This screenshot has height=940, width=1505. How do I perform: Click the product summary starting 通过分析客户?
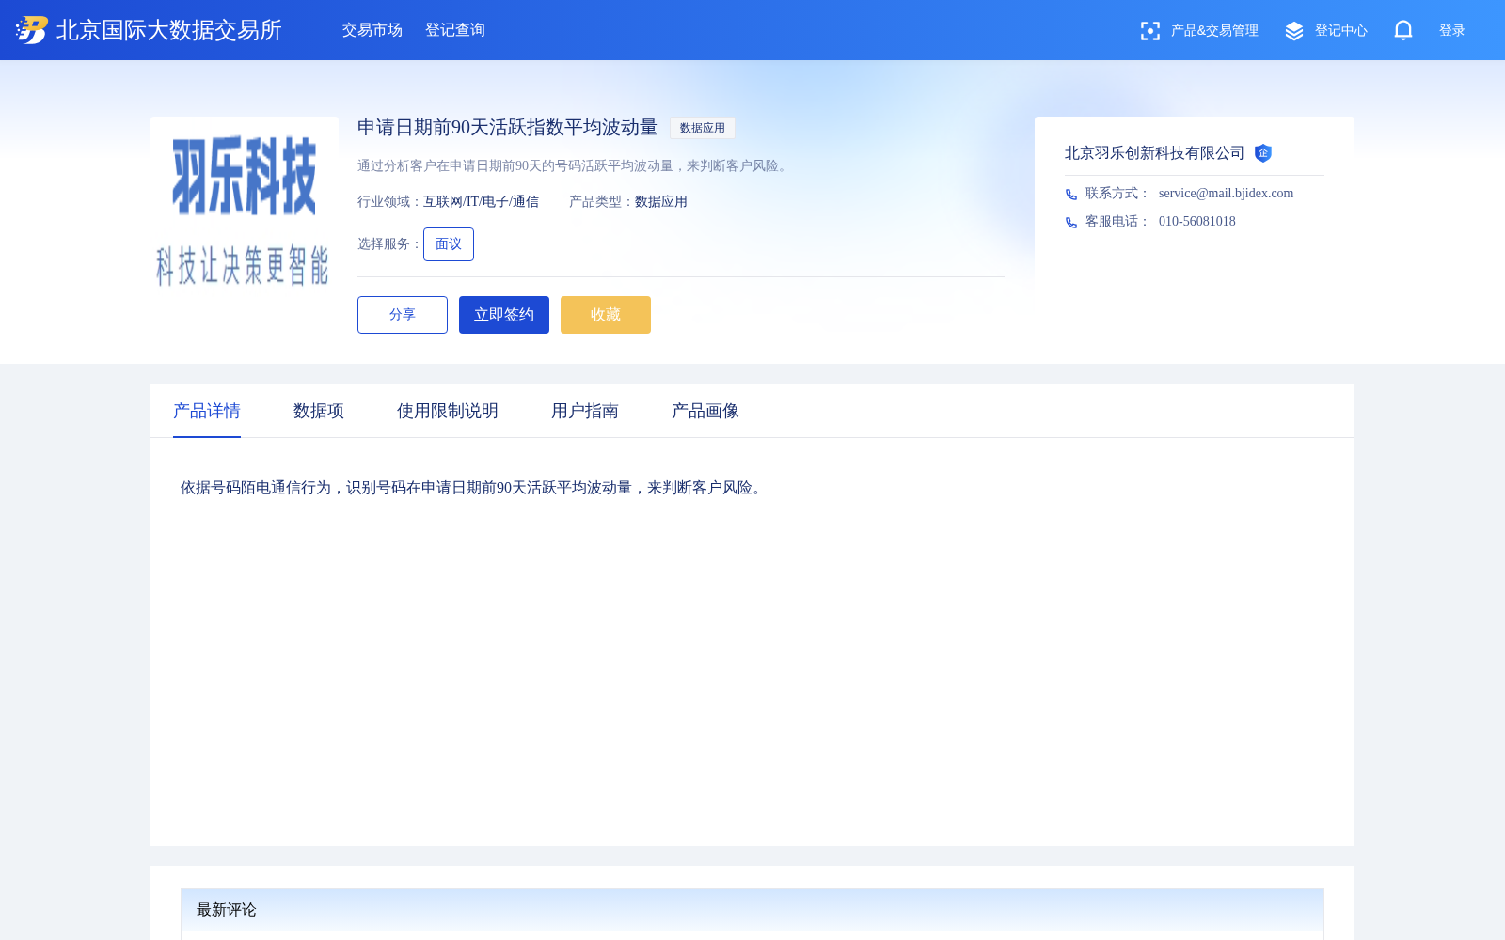click(575, 166)
